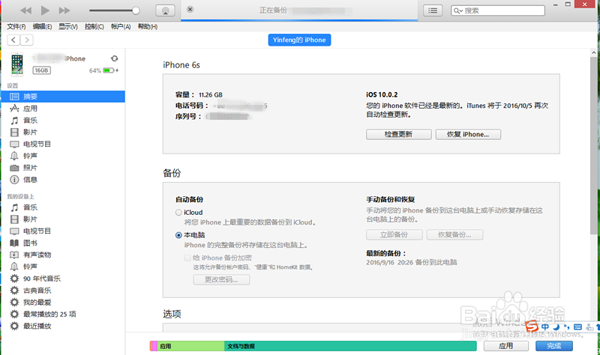Click the rewind previous track button
Screen dimensions: 600x355
click(x=26, y=10)
